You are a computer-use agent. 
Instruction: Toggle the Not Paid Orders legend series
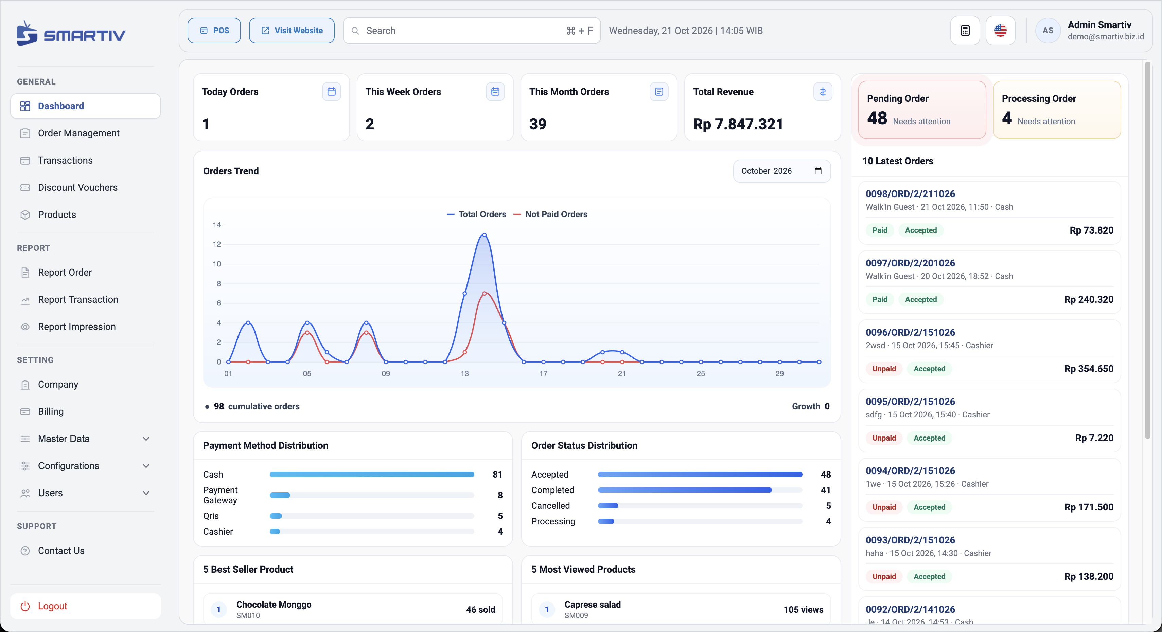tap(550, 214)
